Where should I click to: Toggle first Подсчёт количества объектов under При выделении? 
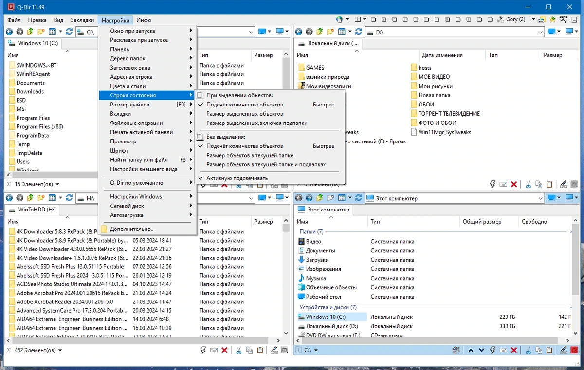[270, 105]
